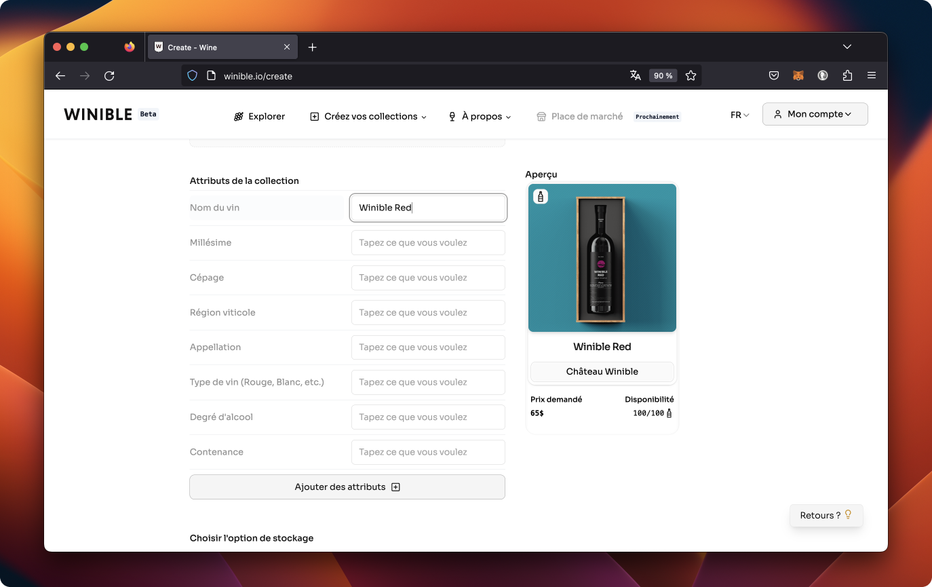Image resolution: width=932 pixels, height=587 pixels.
Task: Open the Firefox hamburger menu
Action: pyautogui.click(x=872, y=76)
